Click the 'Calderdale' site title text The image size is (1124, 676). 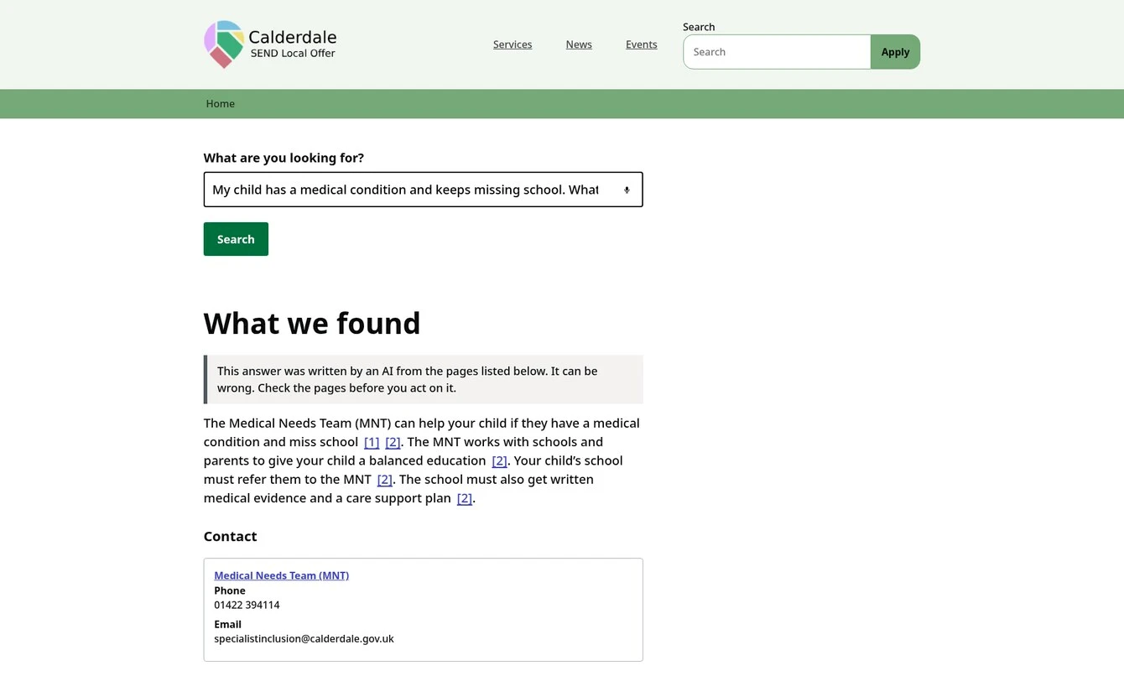293,37
